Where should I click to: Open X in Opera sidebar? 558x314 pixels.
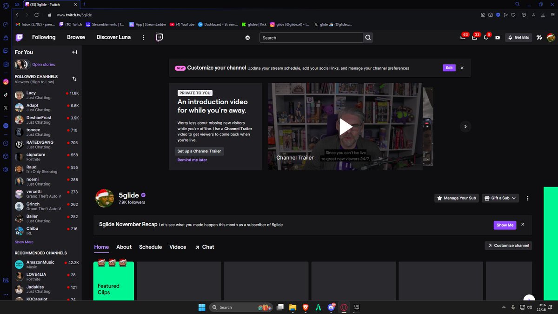tap(6, 107)
